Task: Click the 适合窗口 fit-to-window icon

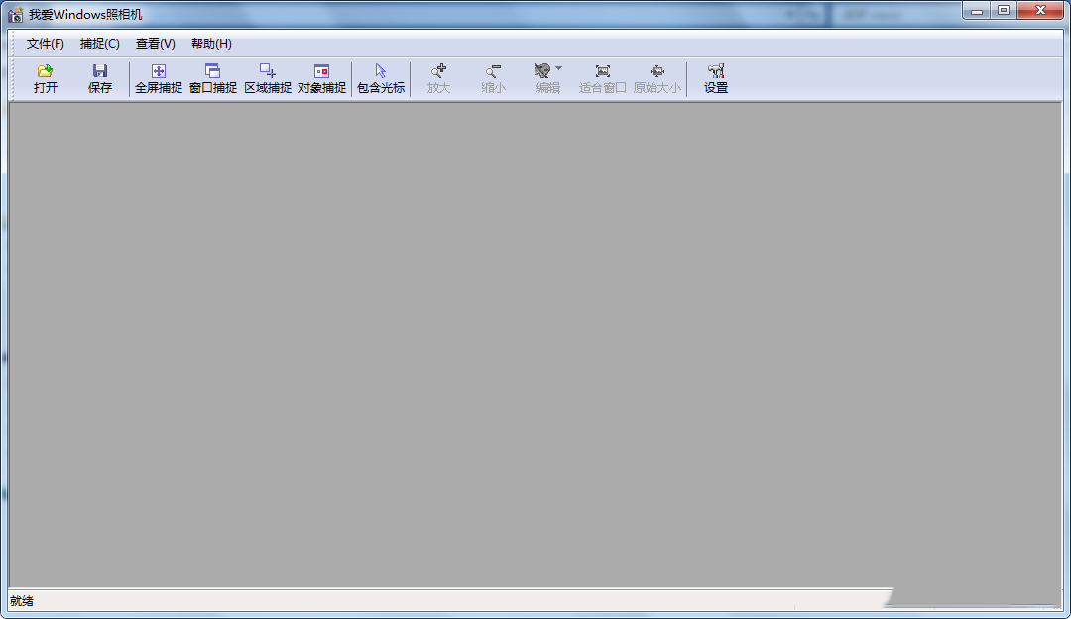Action: point(602,79)
